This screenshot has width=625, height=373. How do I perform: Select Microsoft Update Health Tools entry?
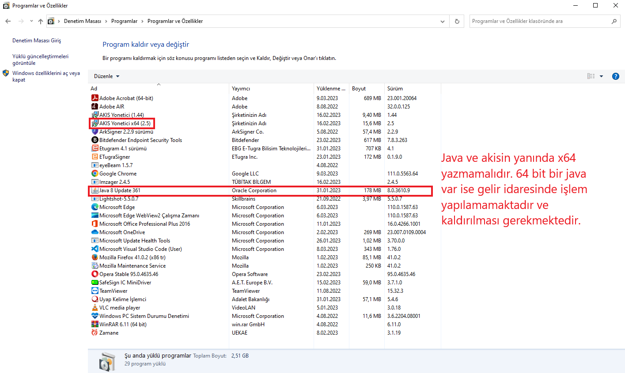(x=134, y=240)
